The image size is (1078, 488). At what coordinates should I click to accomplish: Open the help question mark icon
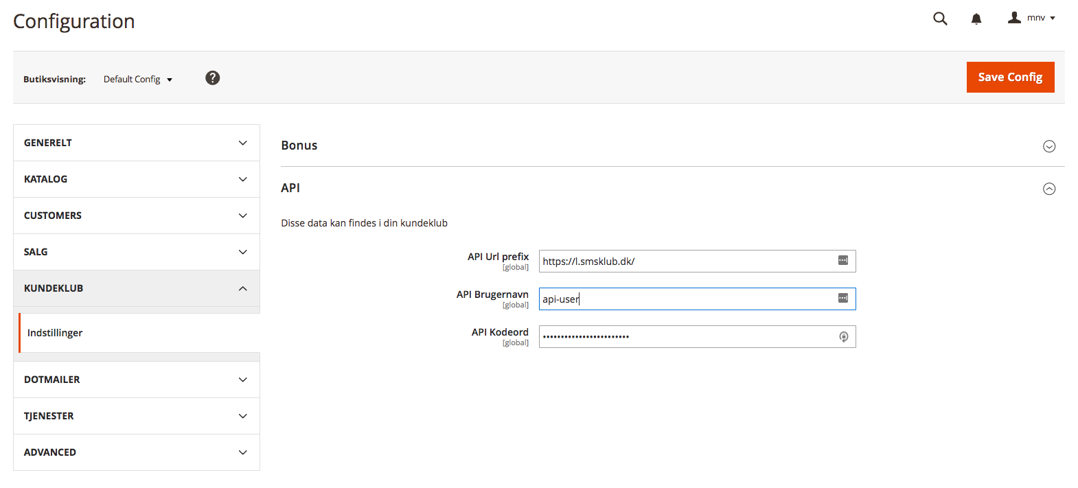tap(213, 78)
